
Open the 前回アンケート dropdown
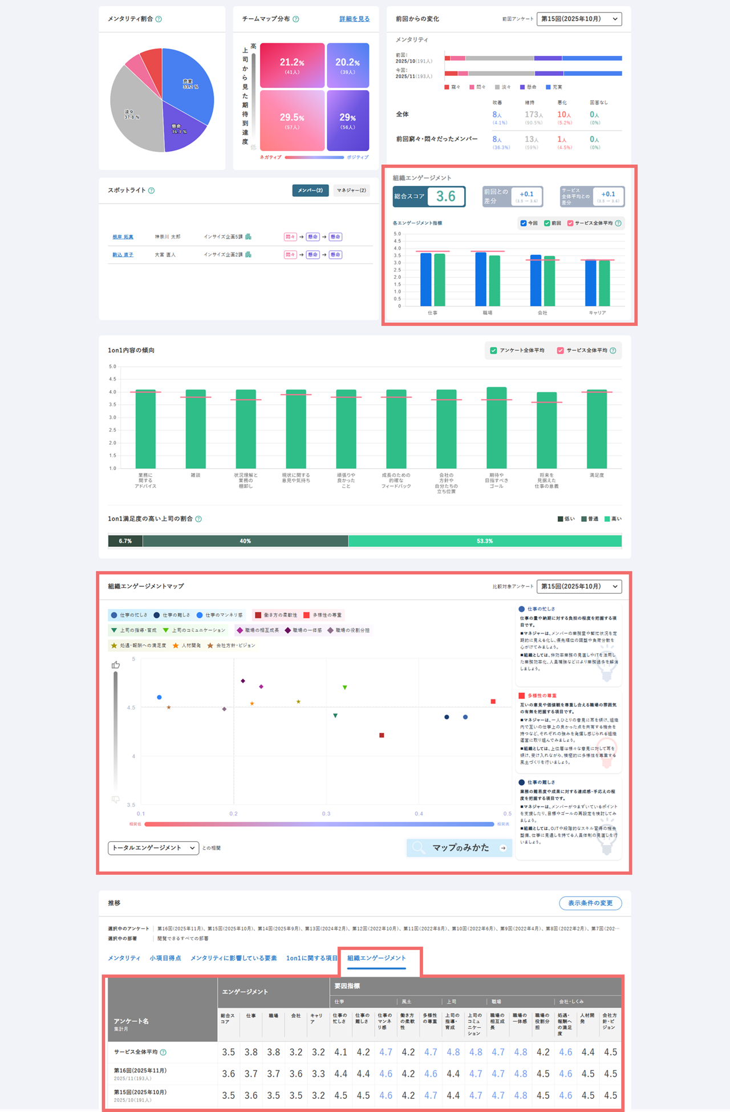(x=579, y=19)
